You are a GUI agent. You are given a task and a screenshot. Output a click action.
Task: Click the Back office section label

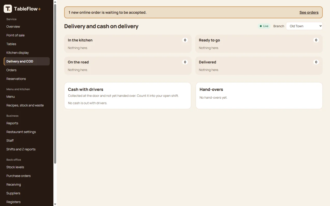[x=14, y=160]
